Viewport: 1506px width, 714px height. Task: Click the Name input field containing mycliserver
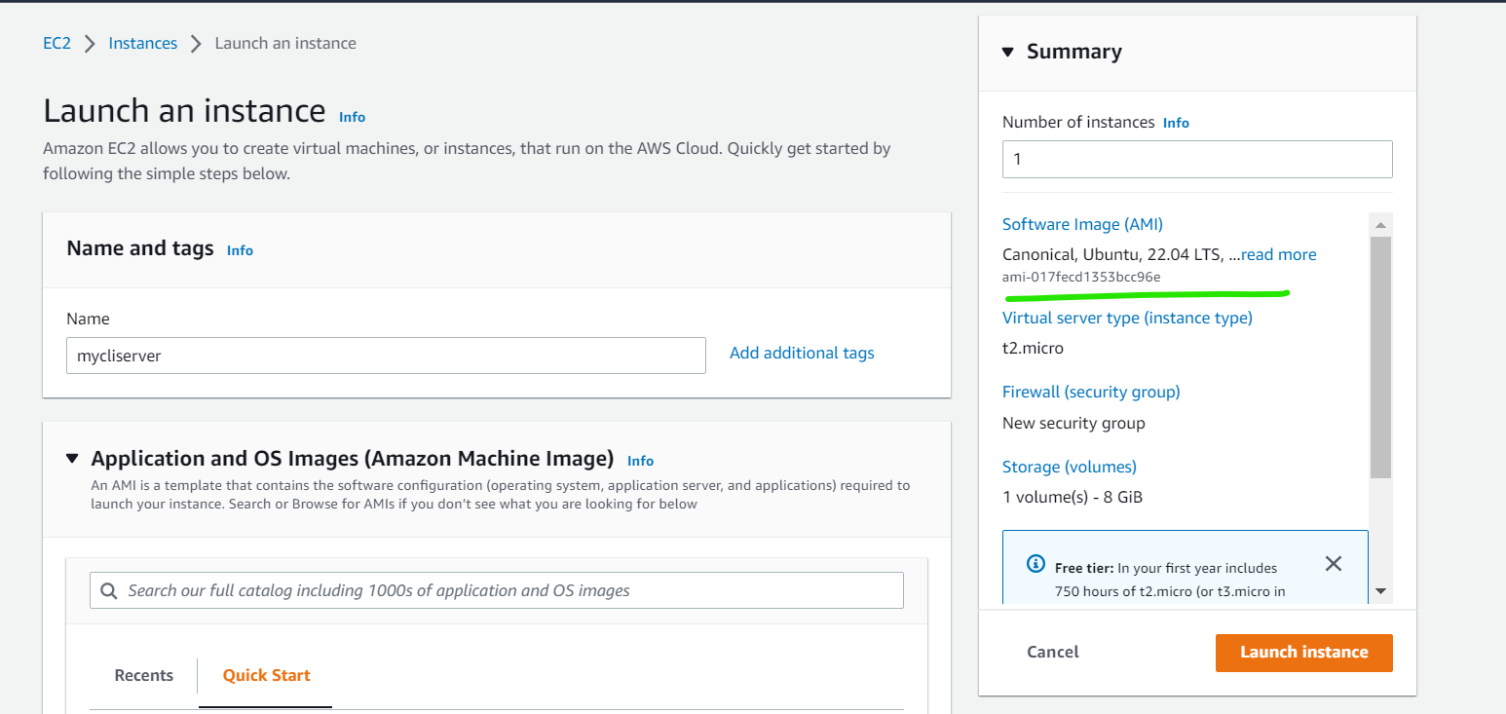tap(386, 356)
